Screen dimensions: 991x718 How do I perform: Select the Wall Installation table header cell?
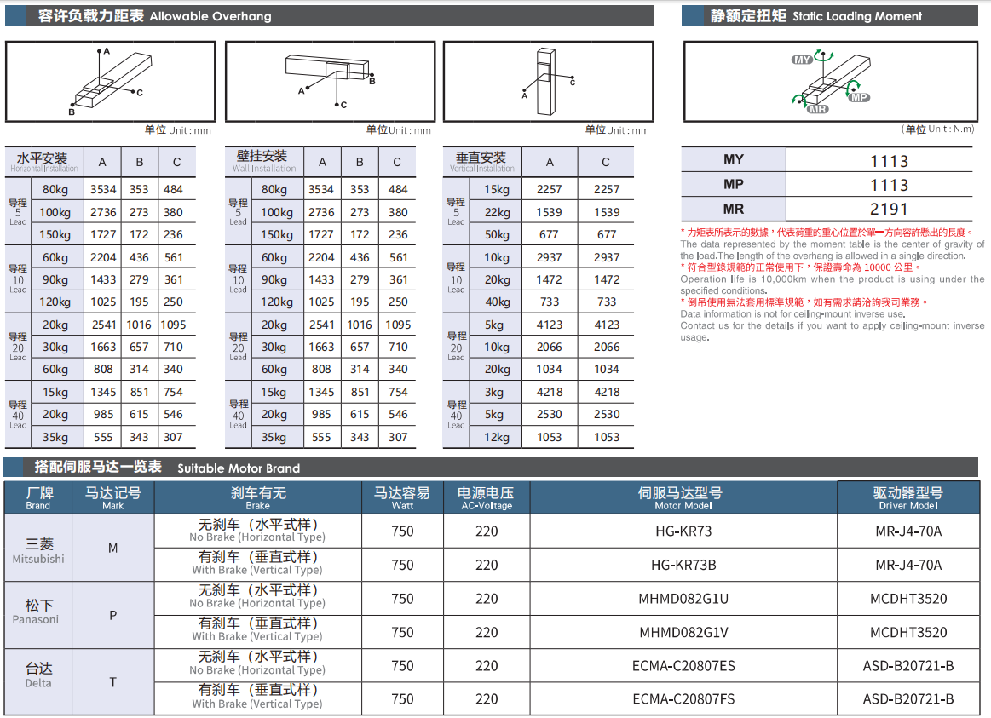point(263,161)
